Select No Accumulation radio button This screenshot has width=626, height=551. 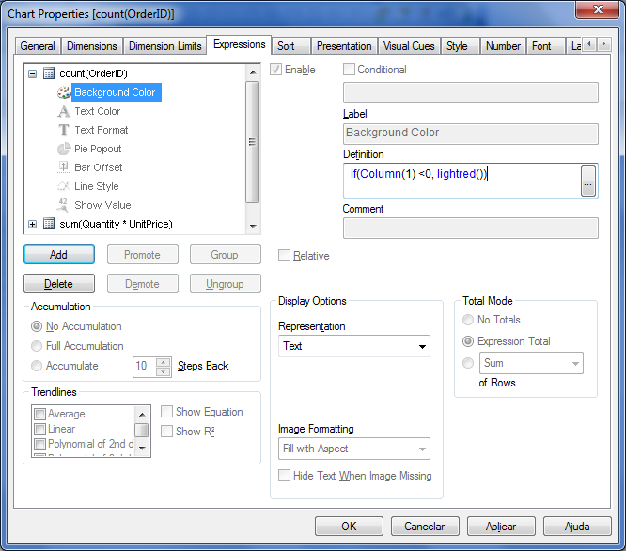coord(37,326)
